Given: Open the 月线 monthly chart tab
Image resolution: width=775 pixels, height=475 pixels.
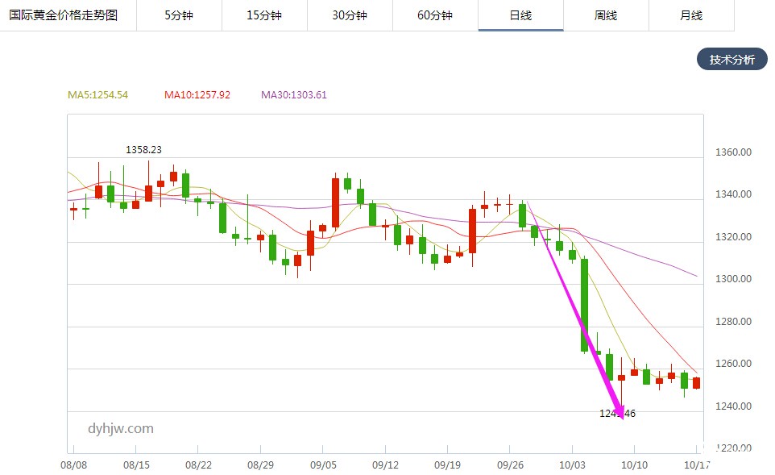Looking at the screenshot, I should 691,15.
